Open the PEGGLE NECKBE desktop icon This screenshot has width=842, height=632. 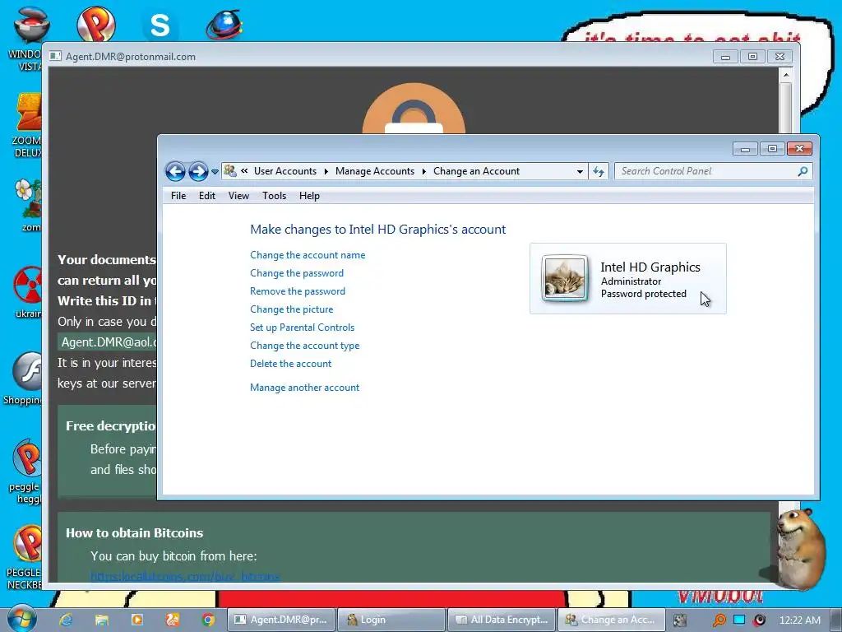(24, 557)
